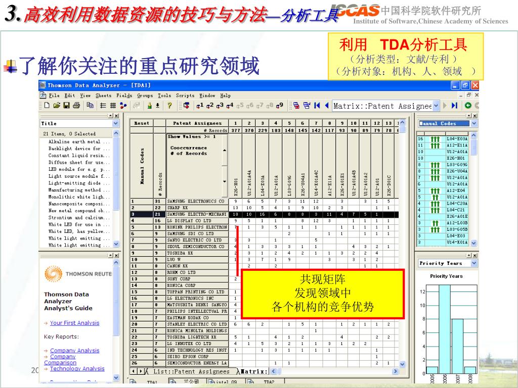This screenshot has height=388, width=518.
Task: Click the tile windows icon
Action: point(307,105)
